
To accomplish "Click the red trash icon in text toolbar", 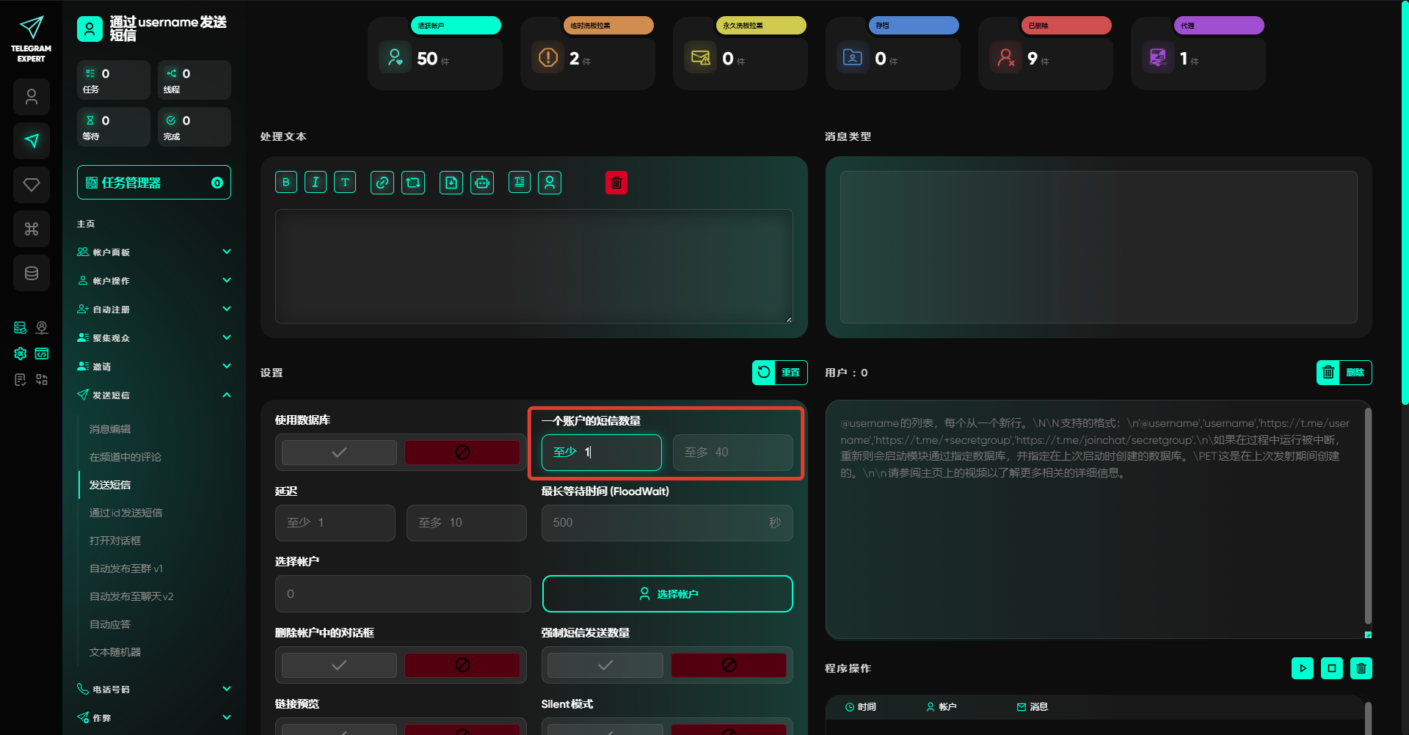I will (616, 183).
